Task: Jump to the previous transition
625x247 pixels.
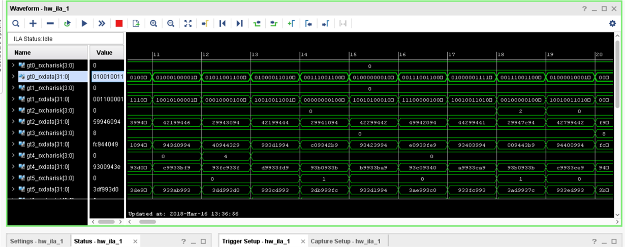Action: point(257,23)
